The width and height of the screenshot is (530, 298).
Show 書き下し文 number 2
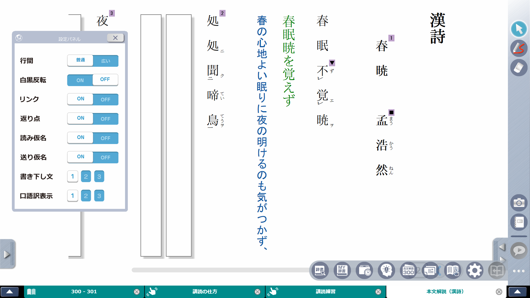coord(86,177)
